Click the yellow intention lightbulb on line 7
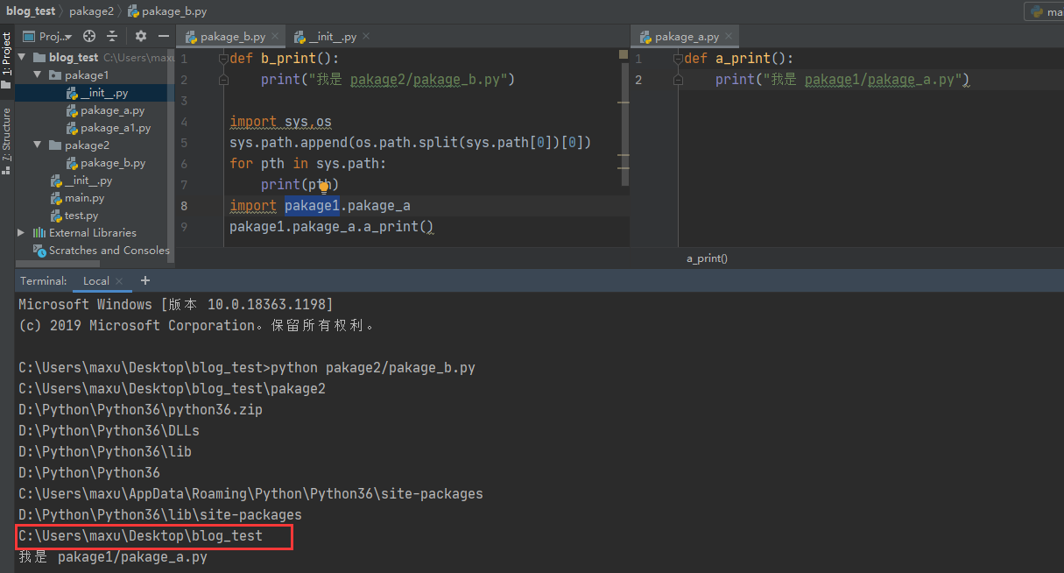The image size is (1064, 573). pyautogui.click(x=323, y=186)
